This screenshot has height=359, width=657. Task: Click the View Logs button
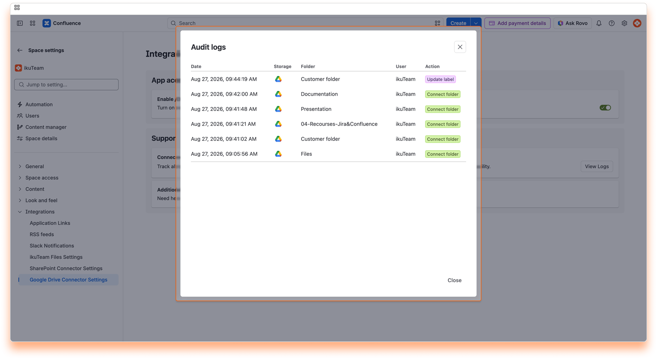click(596, 166)
